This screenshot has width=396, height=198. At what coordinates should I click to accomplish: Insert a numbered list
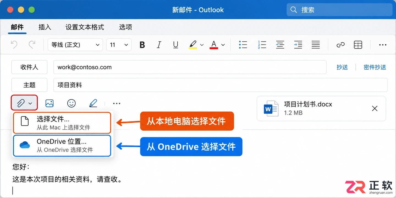[x=262, y=45]
